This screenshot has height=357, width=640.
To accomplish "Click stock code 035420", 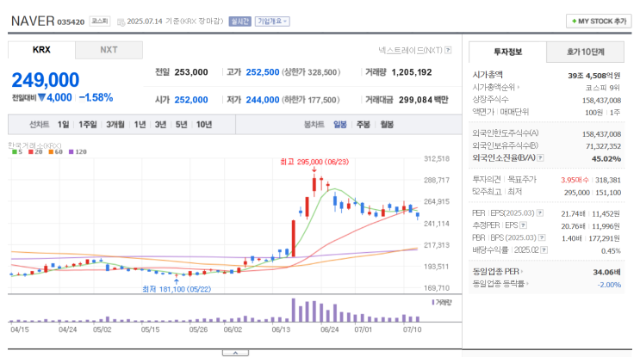I will click(71, 22).
